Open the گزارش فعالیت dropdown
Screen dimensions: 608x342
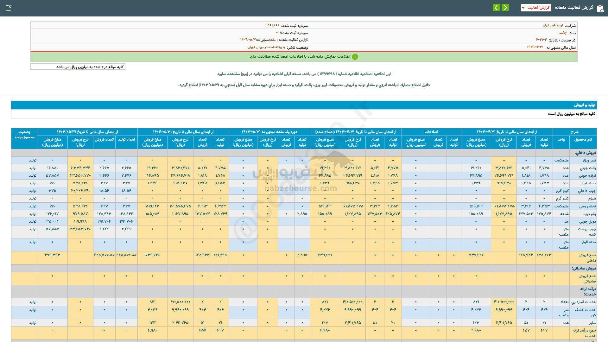pos(536,8)
